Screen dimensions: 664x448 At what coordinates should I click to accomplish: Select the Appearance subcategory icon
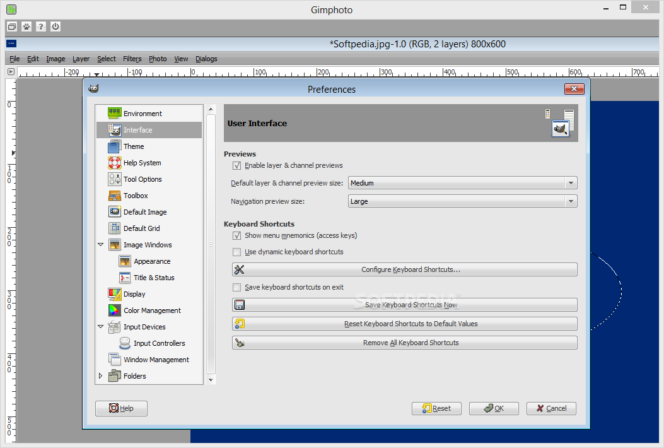point(125,261)
